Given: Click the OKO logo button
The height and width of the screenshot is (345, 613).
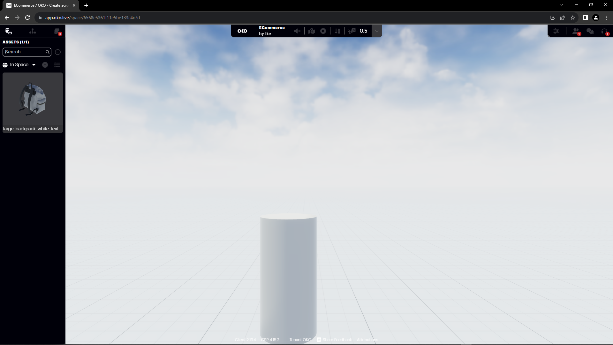Looking at the screenshot, I should coord(242,31).
